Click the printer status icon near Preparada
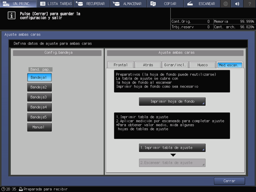The height and width of the screenshot is (192, 256). (21, 189)
